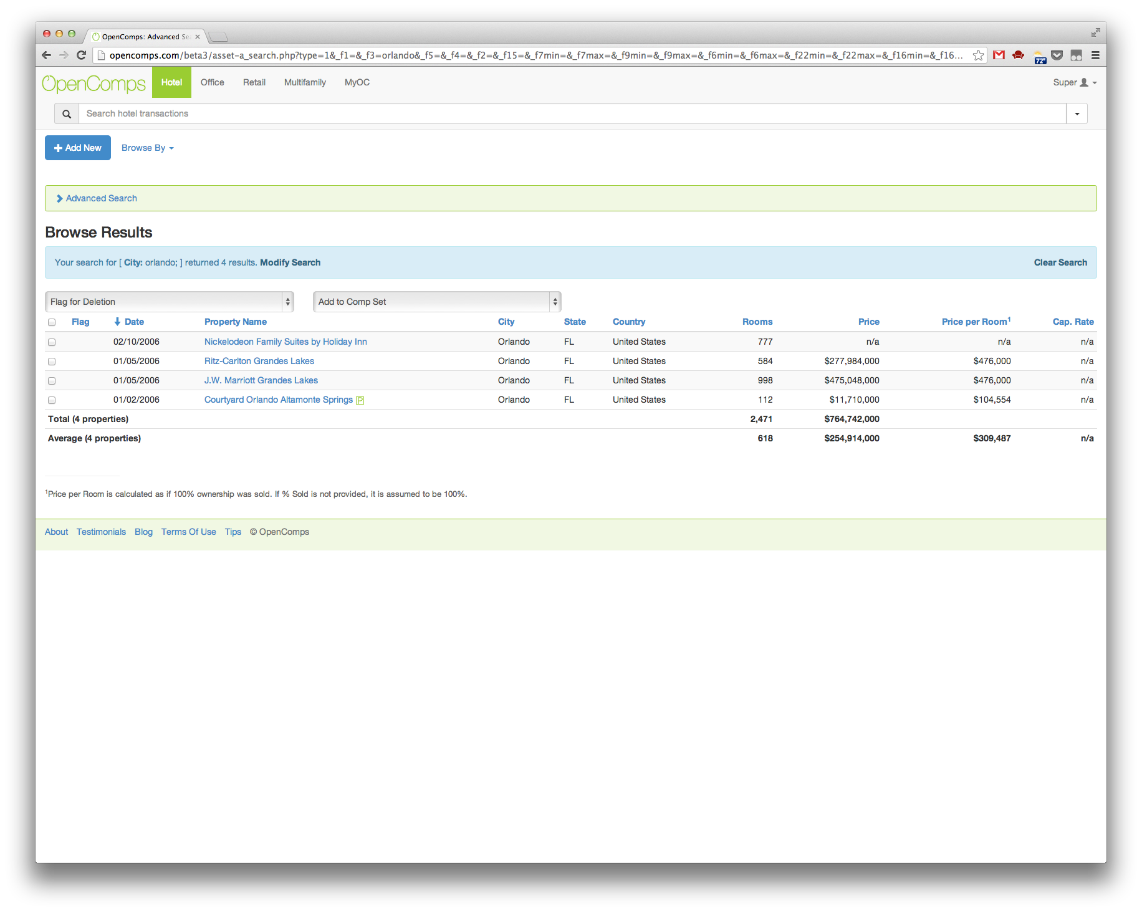The width and height of the screenshot is (1142, 912).
Task: Switch to the Office tab
Action: [x=212, y=82]
